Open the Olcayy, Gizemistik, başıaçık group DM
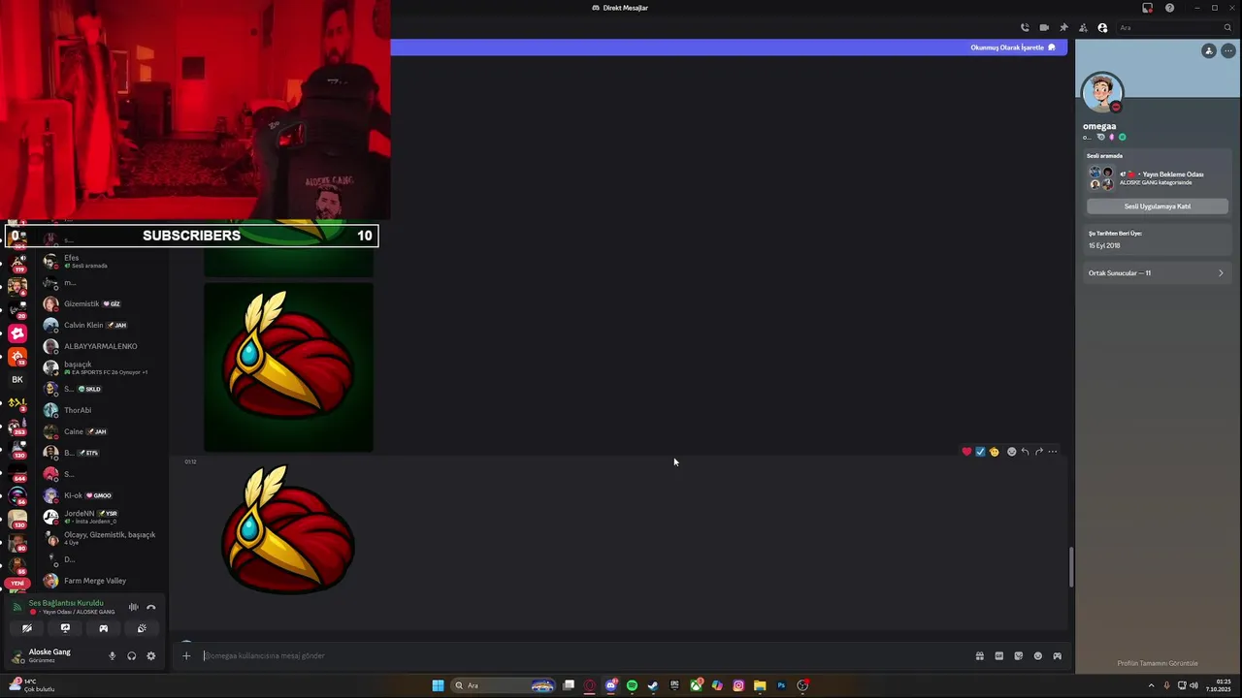 click(101, 538)
